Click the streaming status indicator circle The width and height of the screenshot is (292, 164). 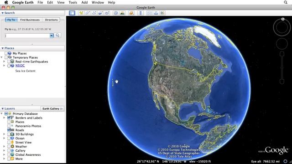[x=285, y=161]
